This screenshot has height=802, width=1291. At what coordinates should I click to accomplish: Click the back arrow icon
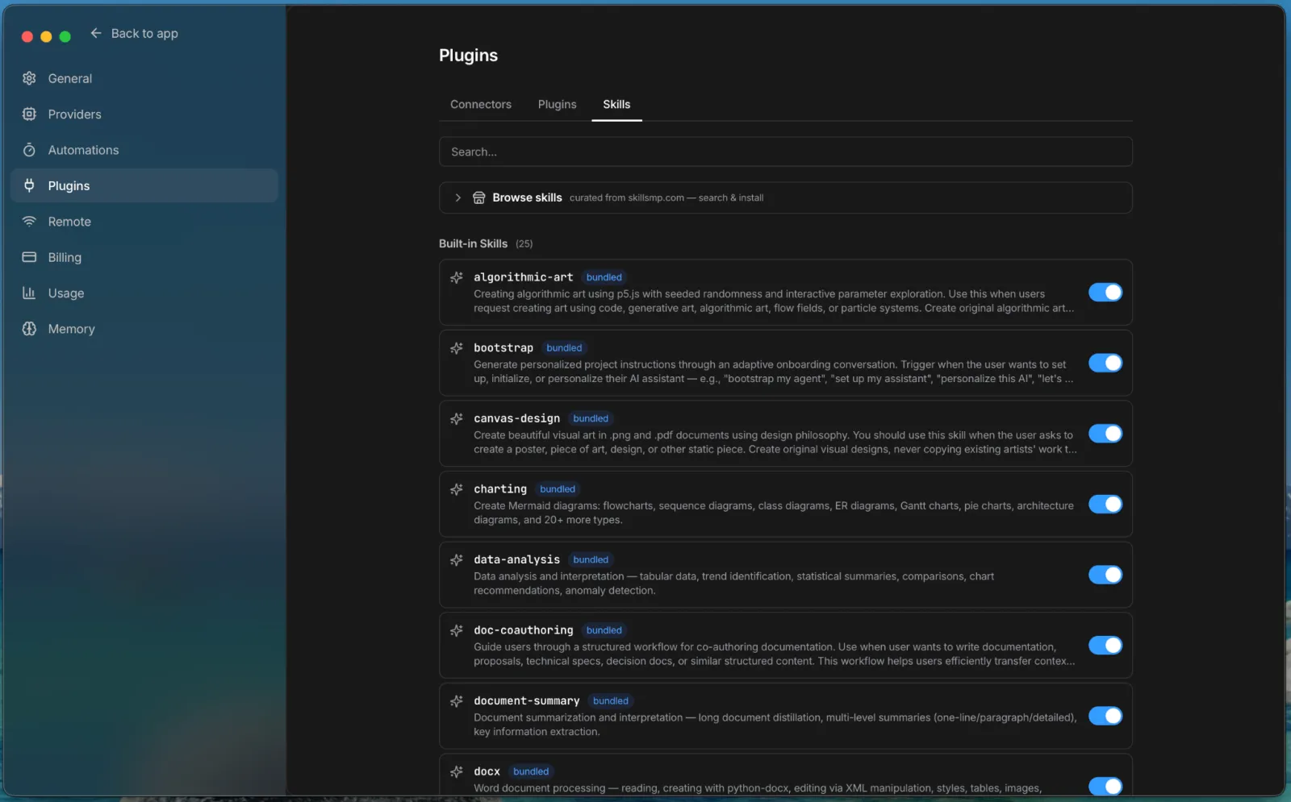[x=96, y=33]
